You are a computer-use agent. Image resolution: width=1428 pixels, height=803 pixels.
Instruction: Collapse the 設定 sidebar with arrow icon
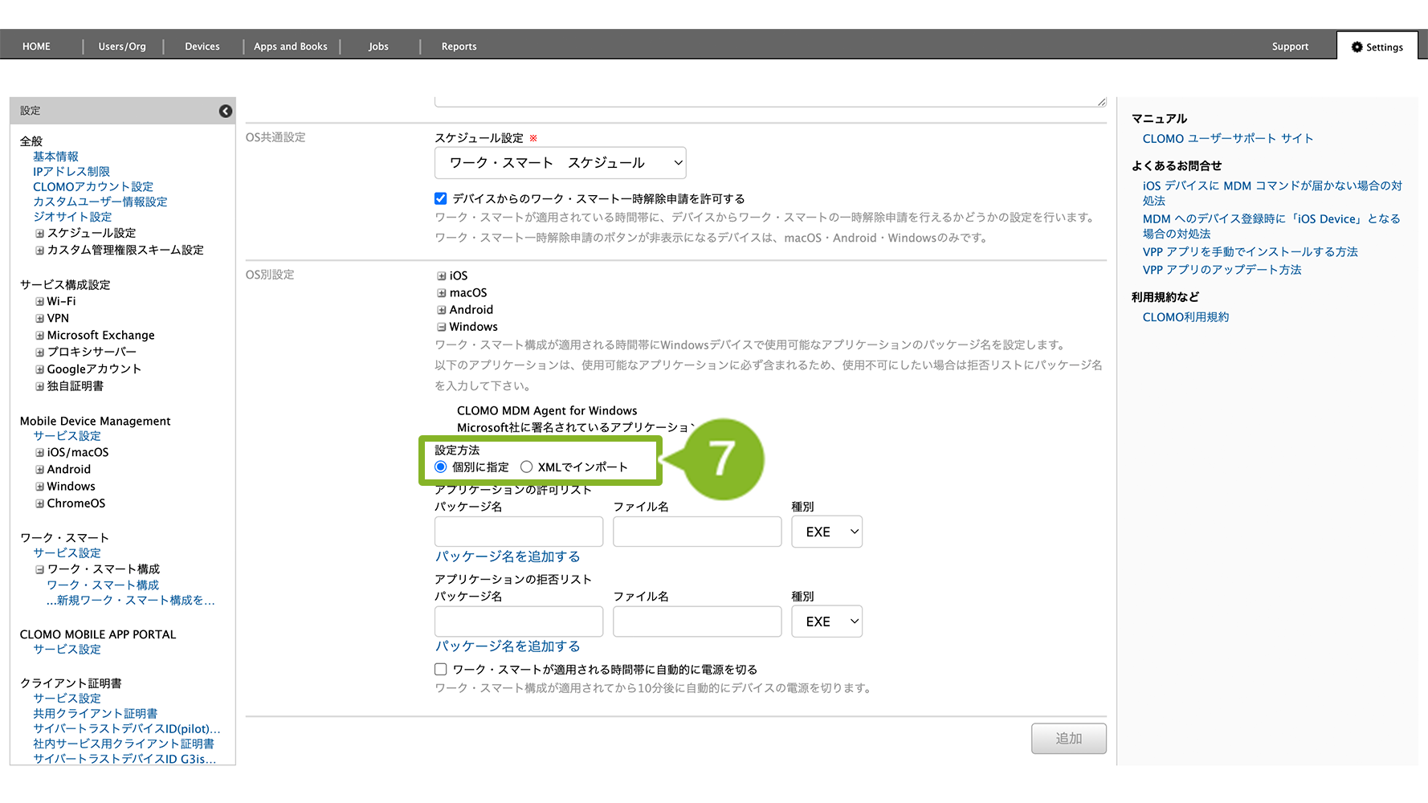tap(226, 111)
